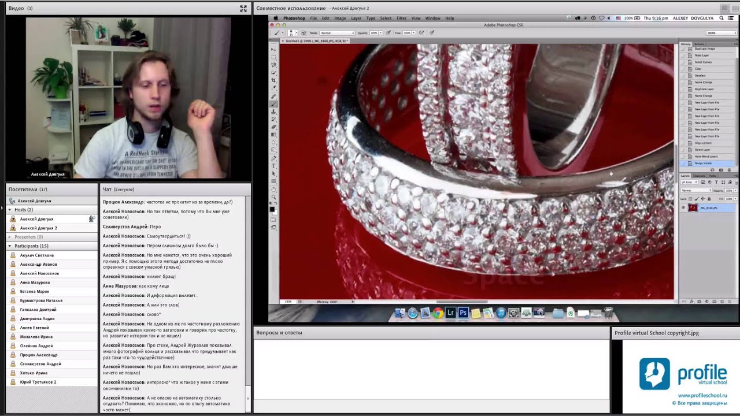Open iTunes from the Dock
The width and height of the screenshot is (740, 416).
[x=501, y=313]
